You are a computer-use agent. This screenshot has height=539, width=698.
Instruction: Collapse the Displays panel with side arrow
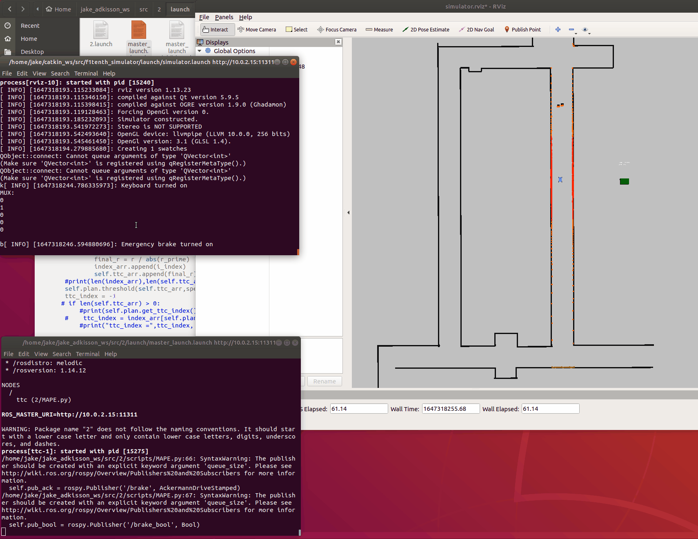tap(348, 212)
